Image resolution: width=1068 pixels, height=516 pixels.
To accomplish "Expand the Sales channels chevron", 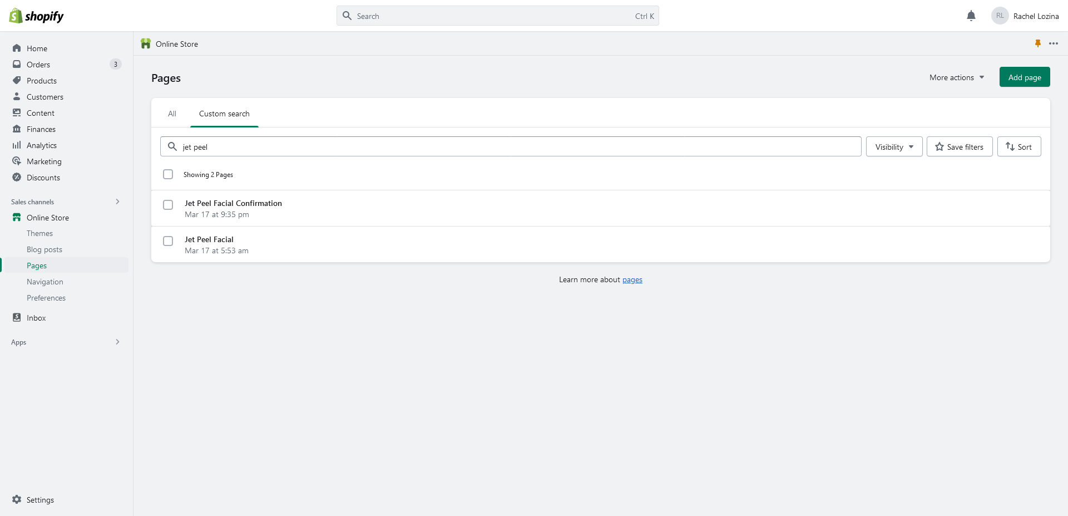I will [x=117, y=202].
